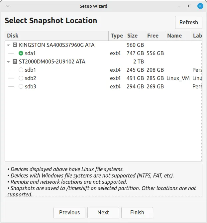Viewport: 207px width, 223px height.
Task: Sort by the Free column header
Action: click(153, 36)
